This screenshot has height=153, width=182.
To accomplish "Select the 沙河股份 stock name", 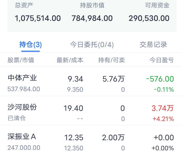I will point(22,107).
